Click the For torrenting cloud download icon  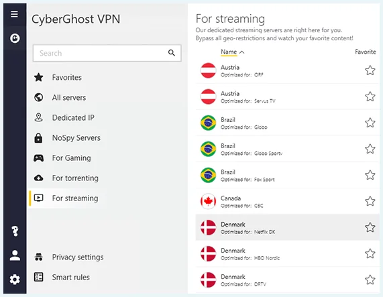[x=39, y=178]
